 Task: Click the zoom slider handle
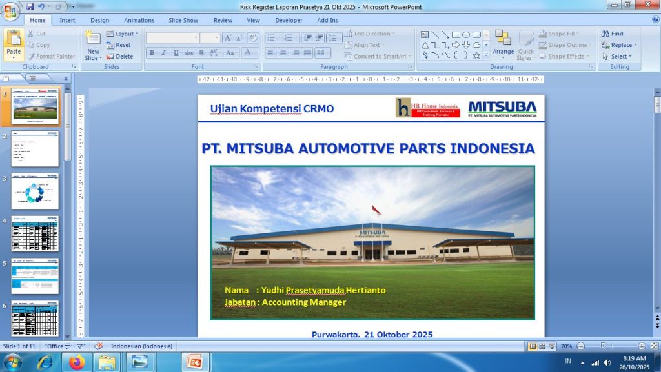[x=603, y=346]
